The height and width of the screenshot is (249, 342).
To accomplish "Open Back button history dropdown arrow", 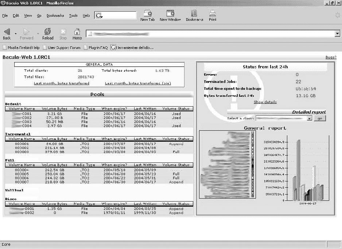I will coord(15,34).
